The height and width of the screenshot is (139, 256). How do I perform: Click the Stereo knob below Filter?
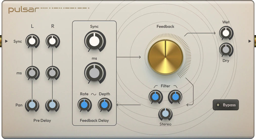tap(165, 114)
